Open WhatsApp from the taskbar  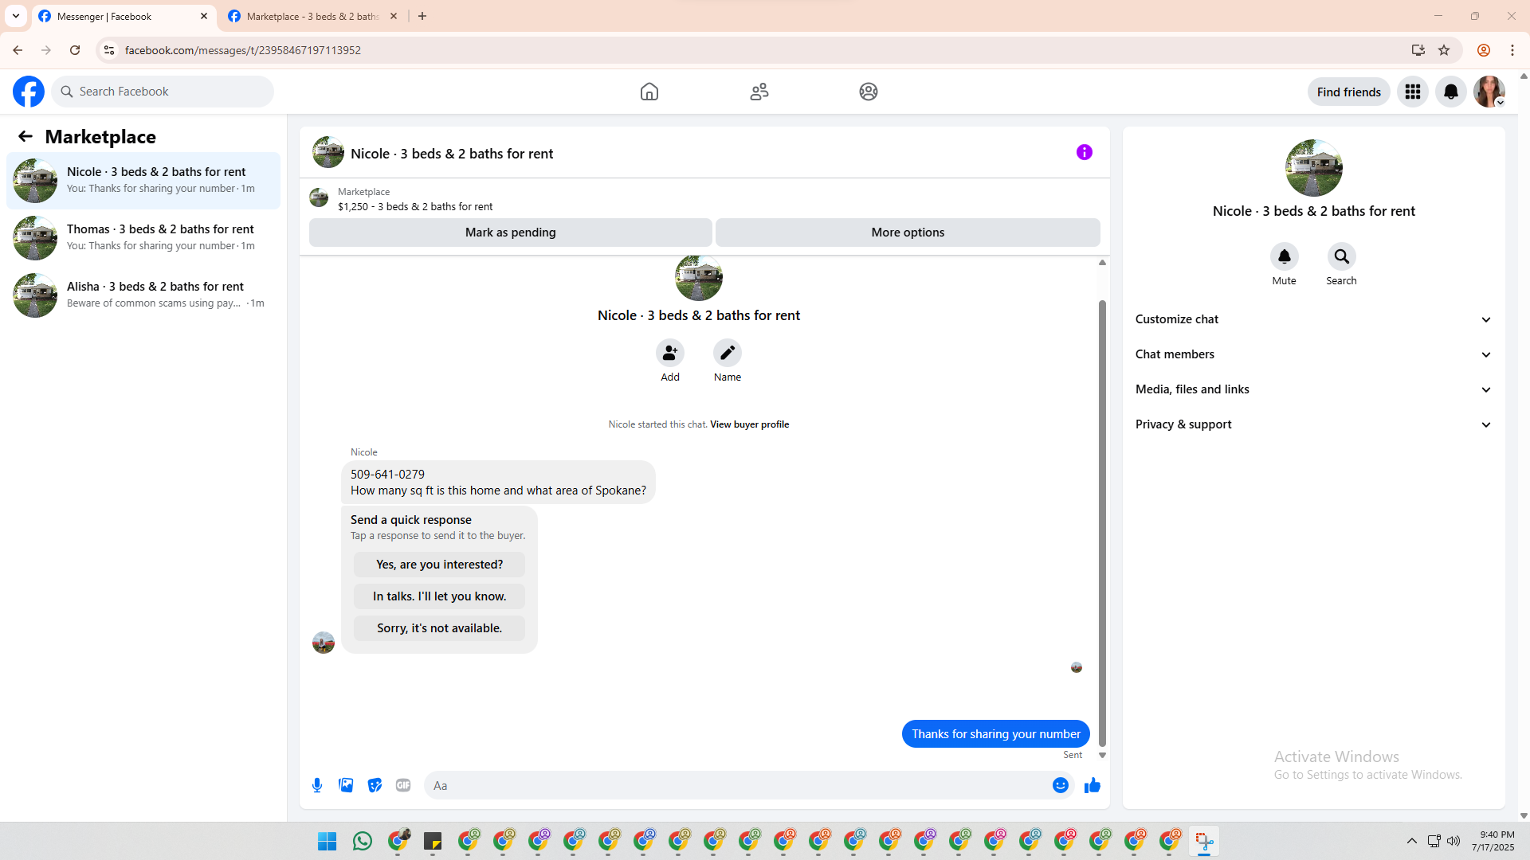(x=363, y=841)
